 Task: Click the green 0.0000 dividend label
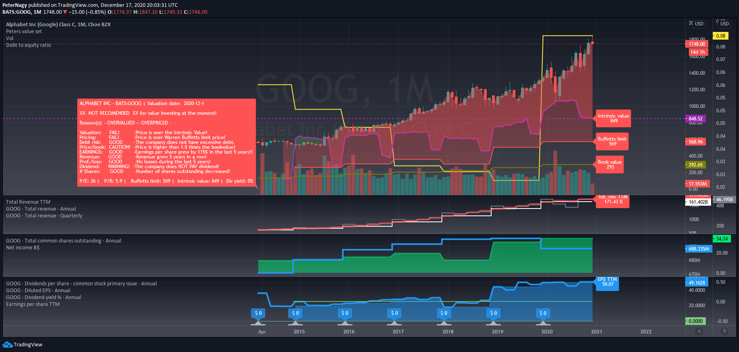695,321
